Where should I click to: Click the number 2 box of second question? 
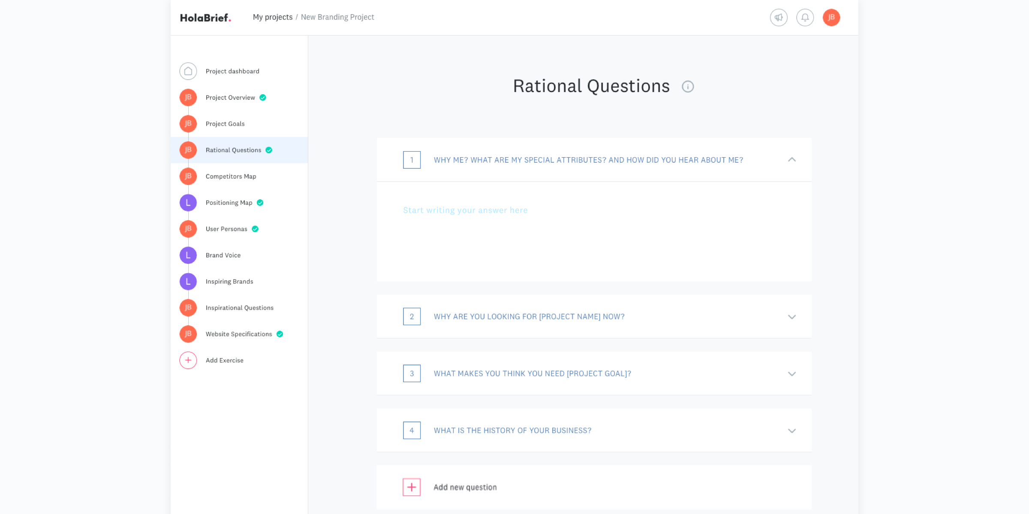412,317
